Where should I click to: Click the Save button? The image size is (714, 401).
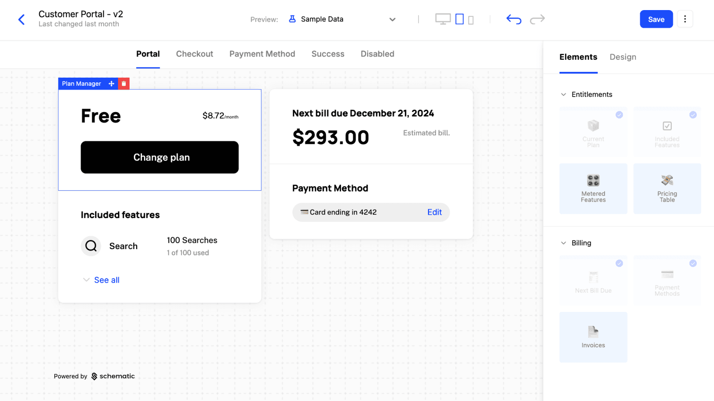(x=656, y=19)
